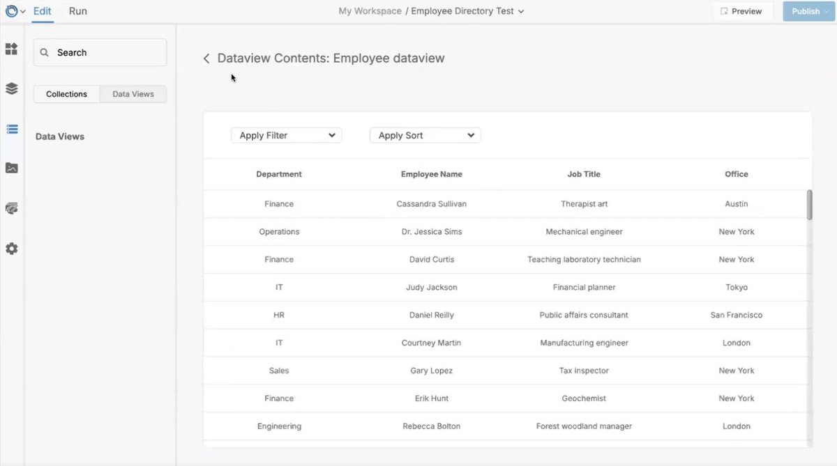Click the Operations department cell

(279, 232)
